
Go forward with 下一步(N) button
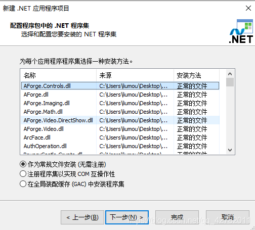coord(127,217)
